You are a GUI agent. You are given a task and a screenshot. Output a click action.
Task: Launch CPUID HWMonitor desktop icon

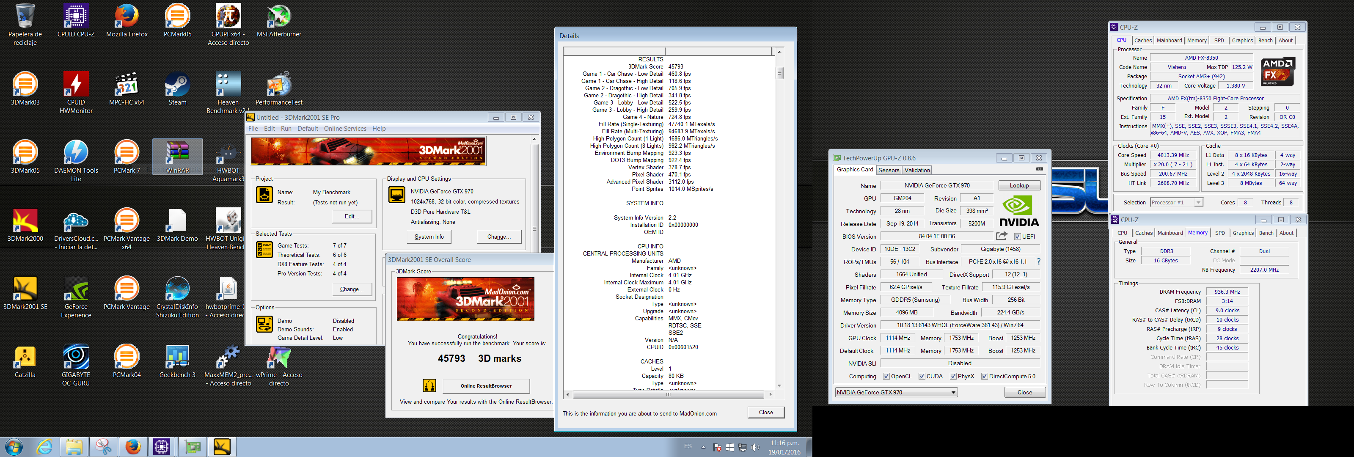[x=76, y=93]
